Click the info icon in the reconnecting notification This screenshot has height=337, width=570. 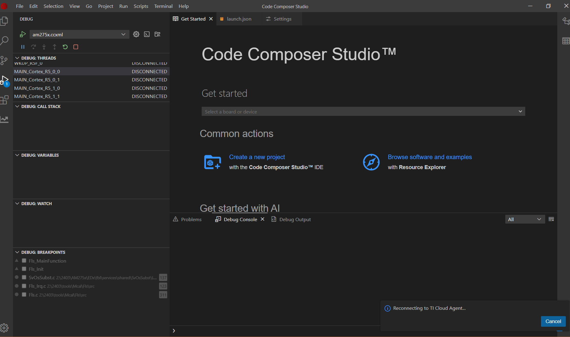[x=387, y=308]
